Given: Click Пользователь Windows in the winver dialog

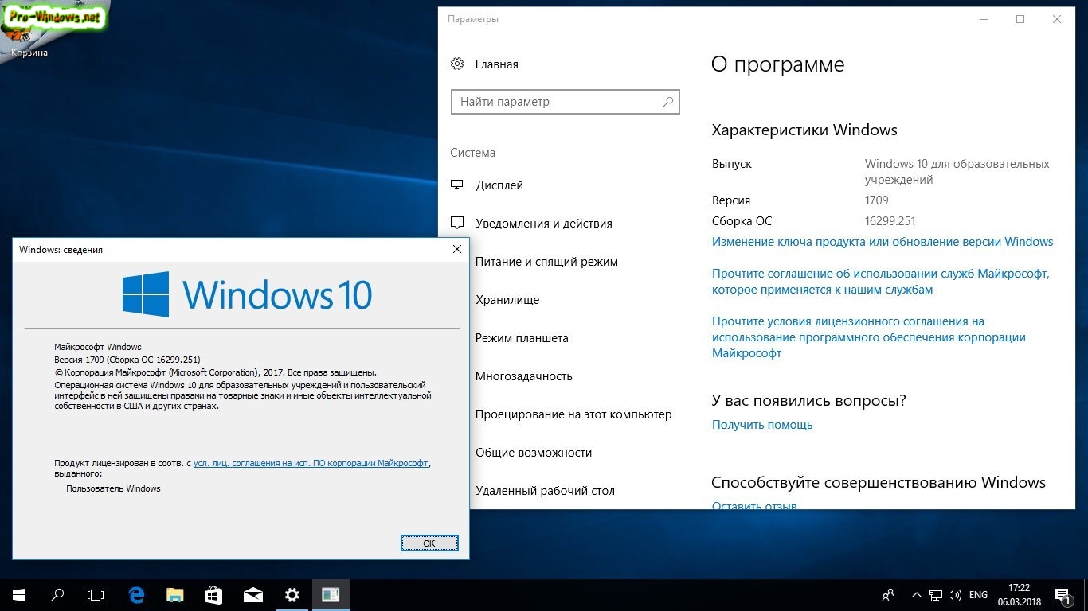Looking at the screenshot, I should tap(114, 488).
